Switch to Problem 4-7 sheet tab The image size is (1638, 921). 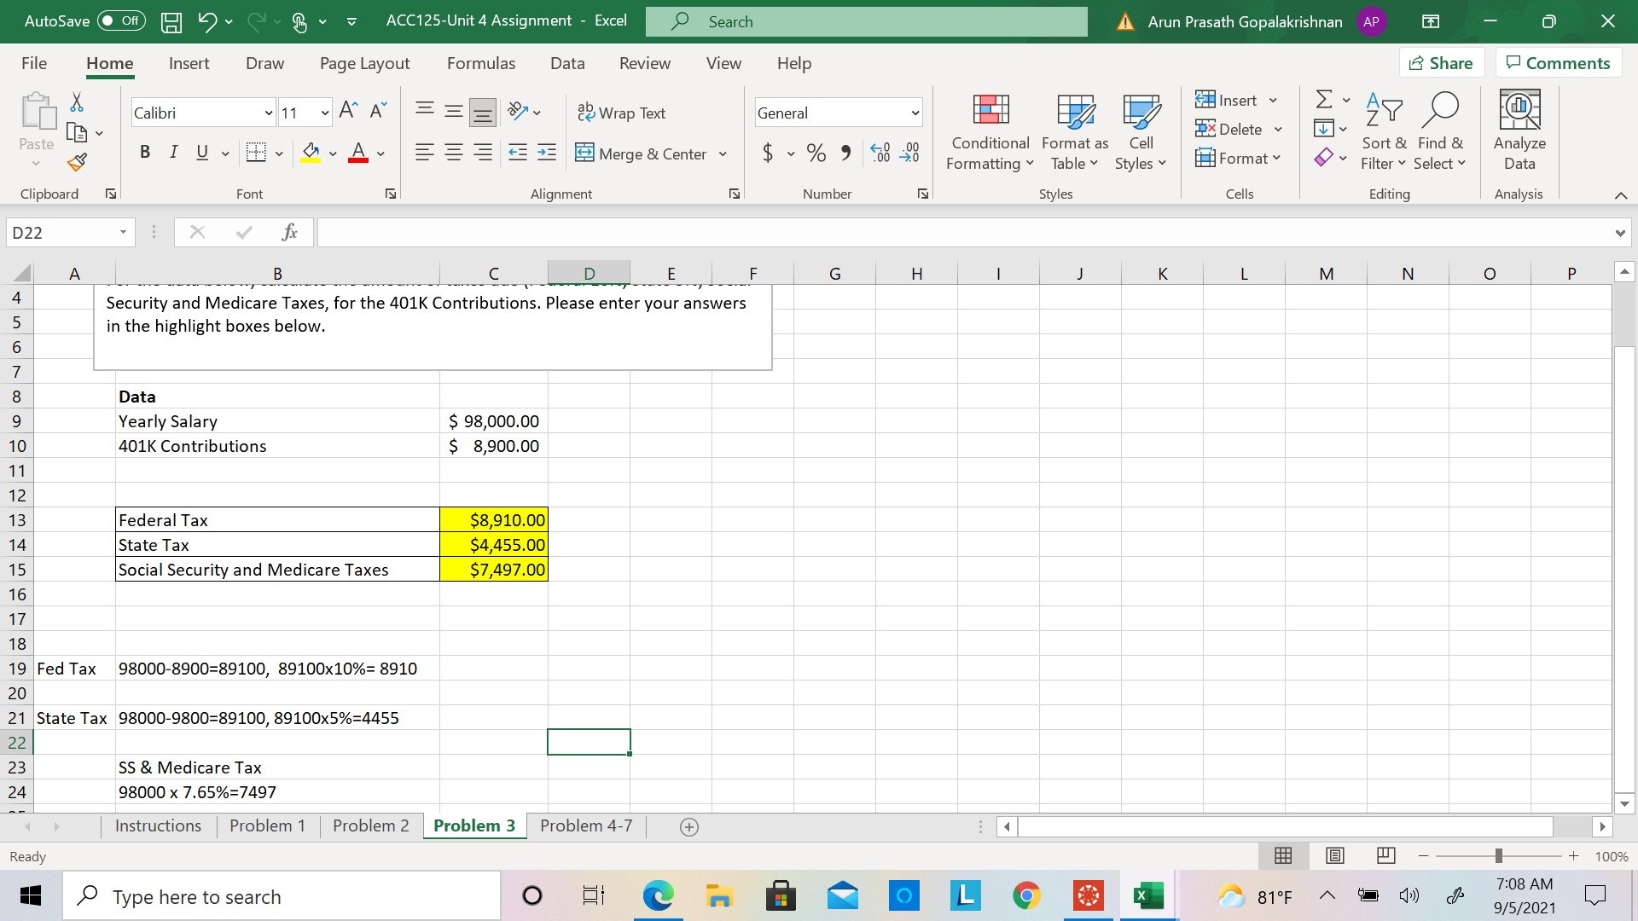586,825
